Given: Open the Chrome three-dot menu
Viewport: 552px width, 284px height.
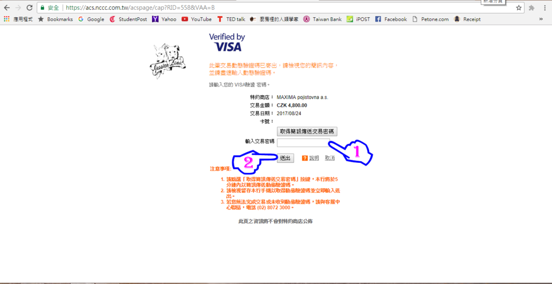Looking at the screenshot, I should tap(545, 8).
